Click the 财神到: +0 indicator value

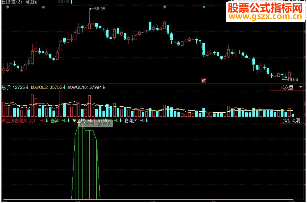point(110,121)
